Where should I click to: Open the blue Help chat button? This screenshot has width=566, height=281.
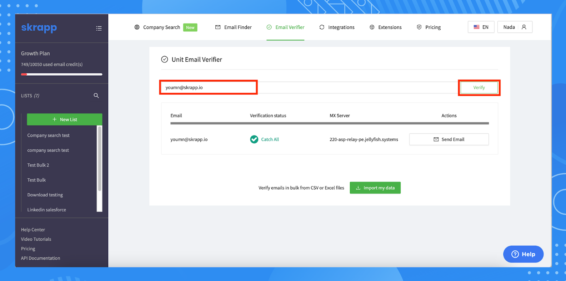click(524, 254)
